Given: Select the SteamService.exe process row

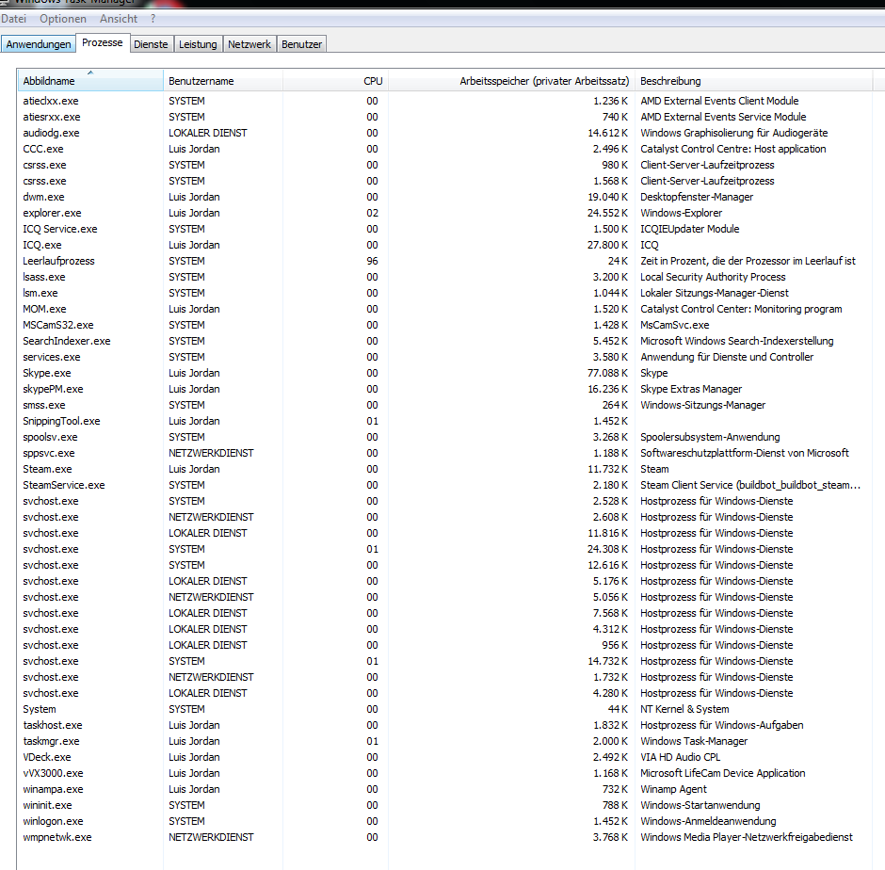Looking at the screenshot, I should coord(444,484).
